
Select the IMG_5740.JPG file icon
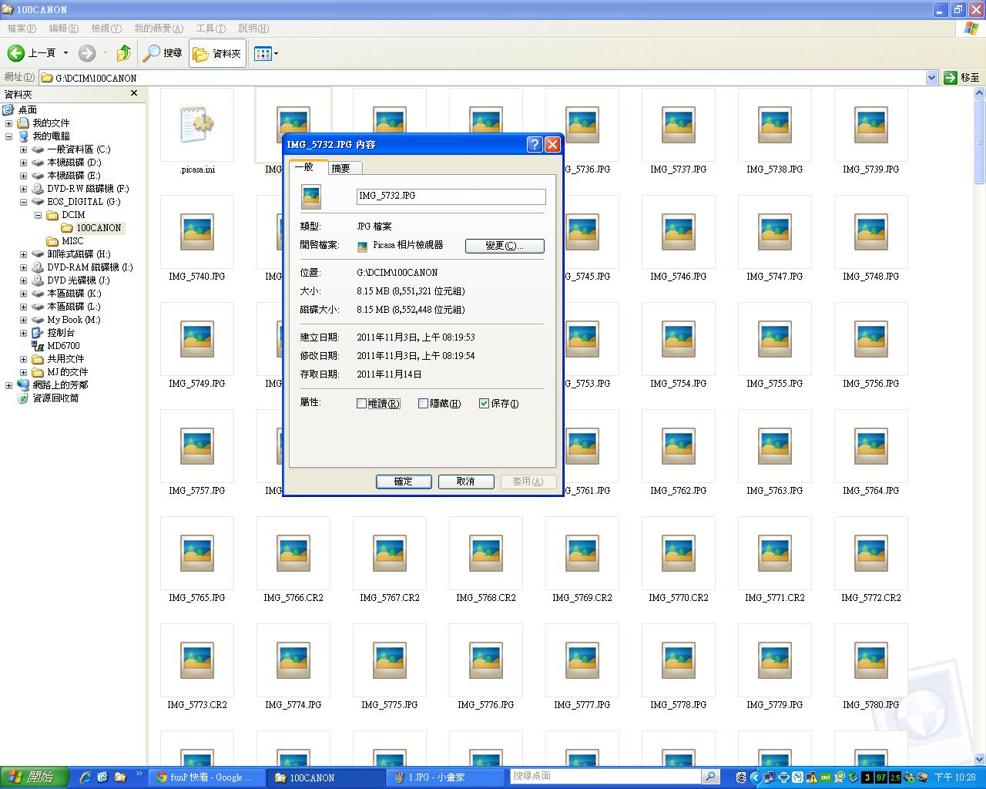pos(197,232)
